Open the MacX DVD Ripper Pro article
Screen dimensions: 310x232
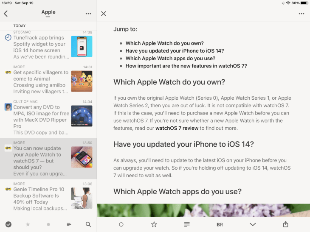point(48,117)
